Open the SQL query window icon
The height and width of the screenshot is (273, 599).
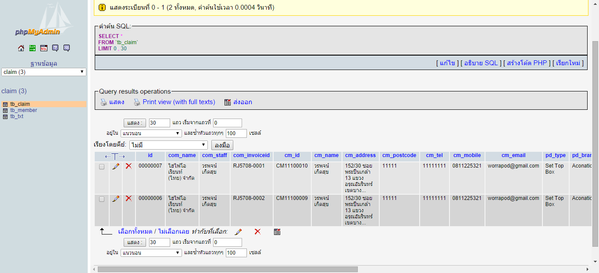(x=43, y=48)
